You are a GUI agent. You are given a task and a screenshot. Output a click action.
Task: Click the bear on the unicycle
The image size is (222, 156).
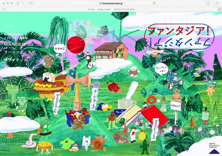pos(90,60)
